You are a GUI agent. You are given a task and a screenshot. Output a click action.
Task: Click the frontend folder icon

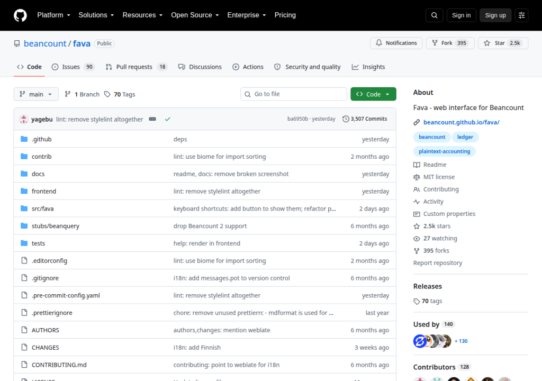(24, 191)
